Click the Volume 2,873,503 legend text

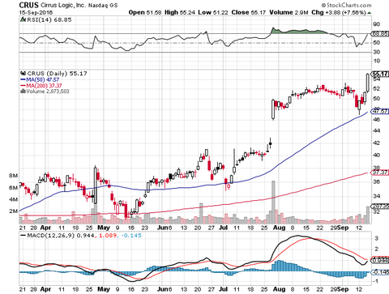[x=48, y=92]
